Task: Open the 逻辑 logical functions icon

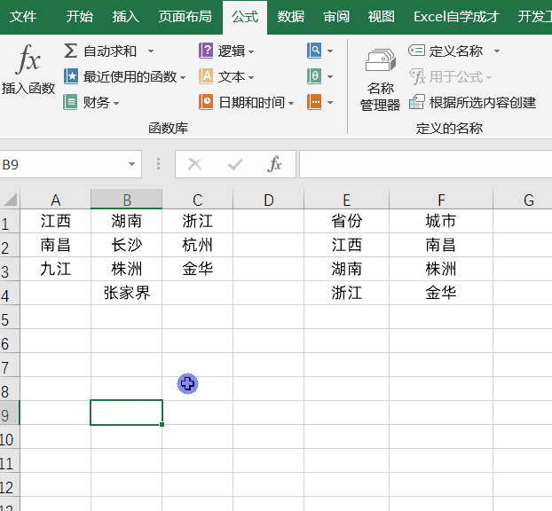Action: tap(206, 51)
